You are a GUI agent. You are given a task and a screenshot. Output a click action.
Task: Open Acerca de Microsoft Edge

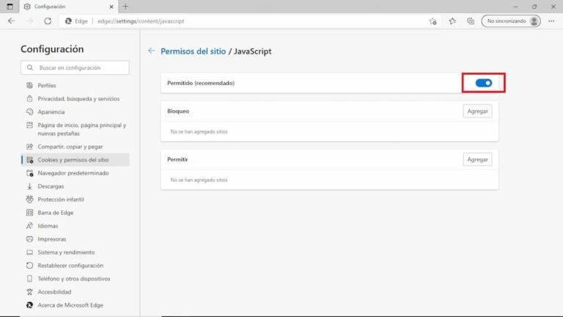(75, 305)
